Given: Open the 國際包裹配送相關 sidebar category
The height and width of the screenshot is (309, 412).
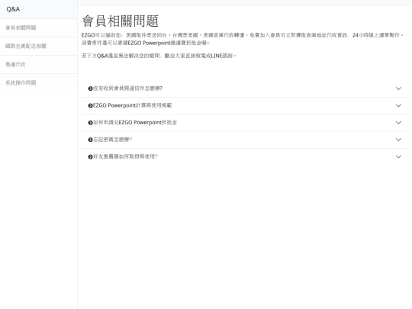Looking at the screenshot, I should click(39, 47).
